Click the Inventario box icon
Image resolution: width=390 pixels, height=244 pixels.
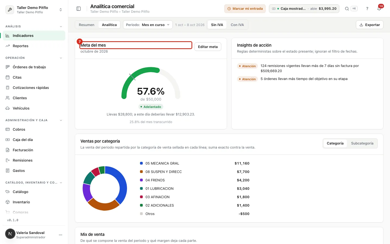[x=8, y=202]
